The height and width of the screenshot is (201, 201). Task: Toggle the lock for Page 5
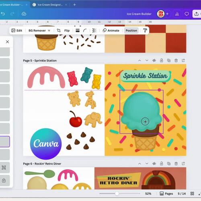(x=162, y=60)
